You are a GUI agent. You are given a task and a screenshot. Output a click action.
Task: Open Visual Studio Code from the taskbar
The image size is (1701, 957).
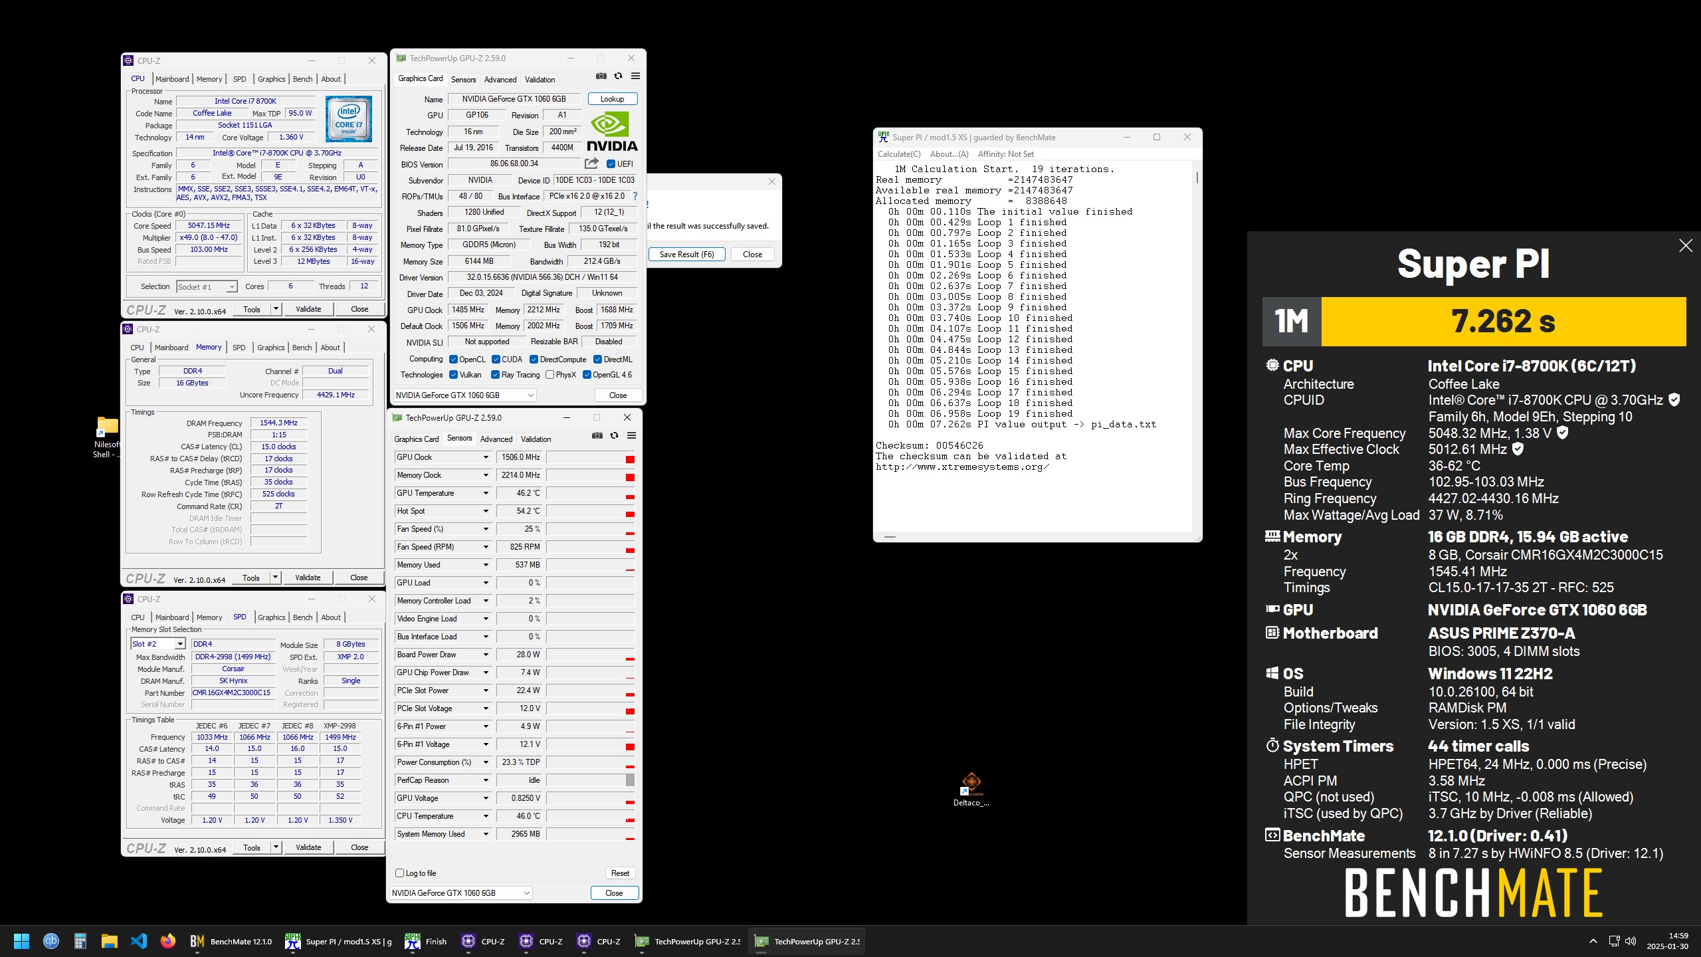coord(139,941)
